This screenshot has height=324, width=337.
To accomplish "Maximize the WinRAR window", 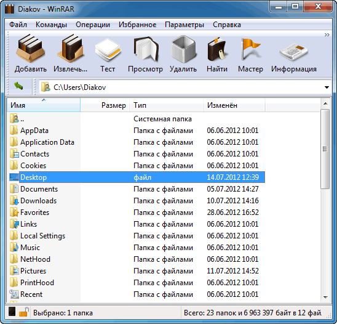I will tap(295, 7).
